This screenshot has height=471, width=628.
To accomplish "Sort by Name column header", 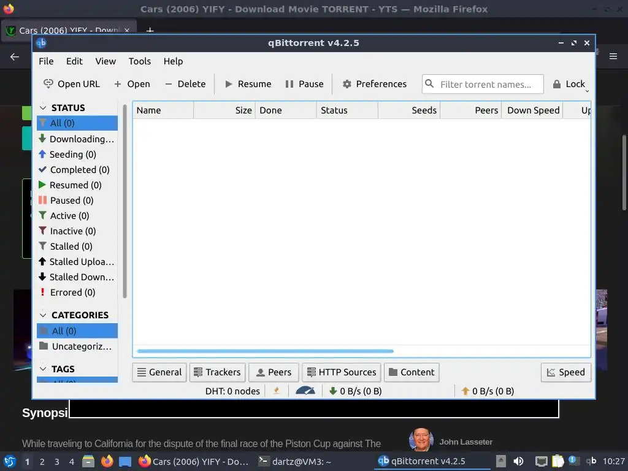I will pos(163,110).
